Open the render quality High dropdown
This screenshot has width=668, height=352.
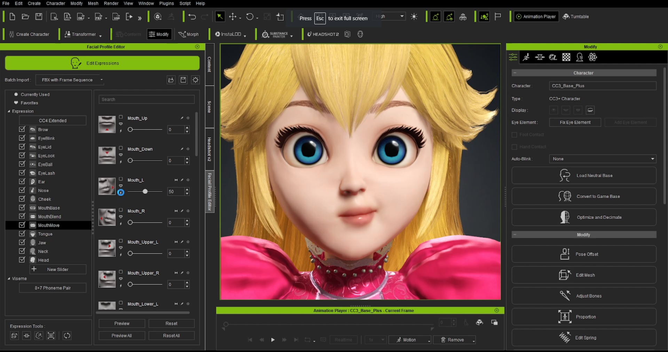[390, 16]
